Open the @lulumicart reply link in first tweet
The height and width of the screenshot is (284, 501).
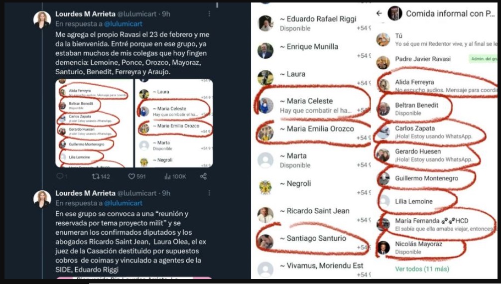[123, 23]
